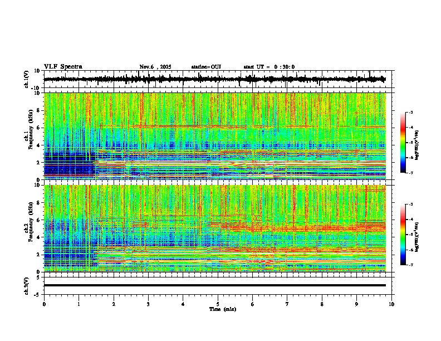Viewport: 441px width, 341px height.
Task: Click the ch.1 spectrogram panel
Action: click(215, 136)
